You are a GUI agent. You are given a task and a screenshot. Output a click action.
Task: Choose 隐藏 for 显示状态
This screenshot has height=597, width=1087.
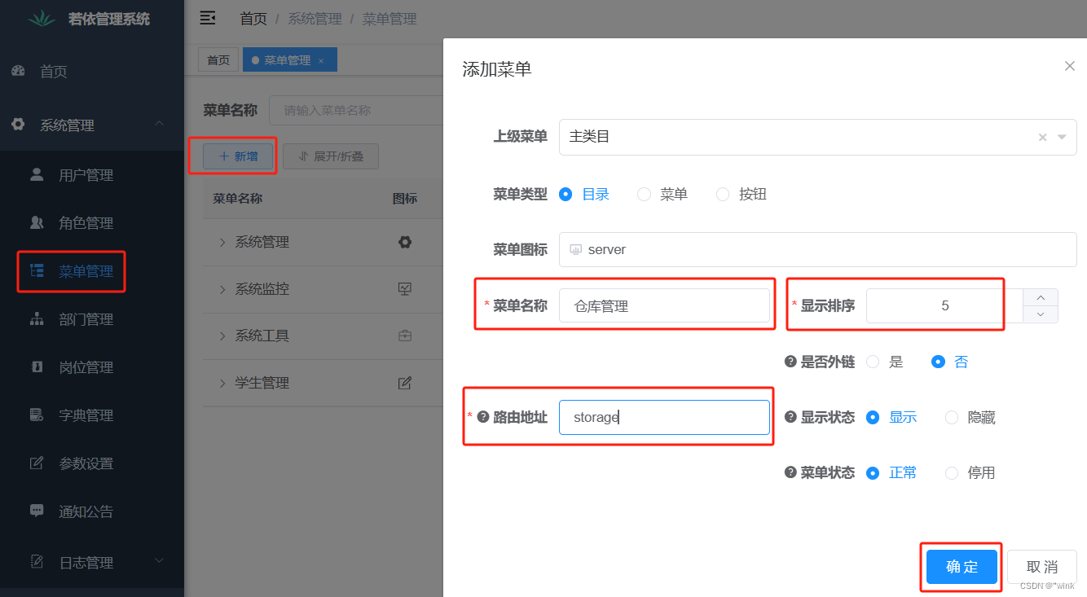(952, 417)
